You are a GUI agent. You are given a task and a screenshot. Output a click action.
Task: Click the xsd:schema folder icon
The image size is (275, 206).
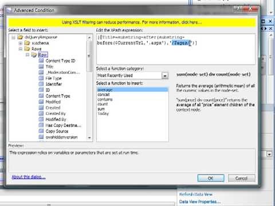pyautogui.click(x=27, y=43)
